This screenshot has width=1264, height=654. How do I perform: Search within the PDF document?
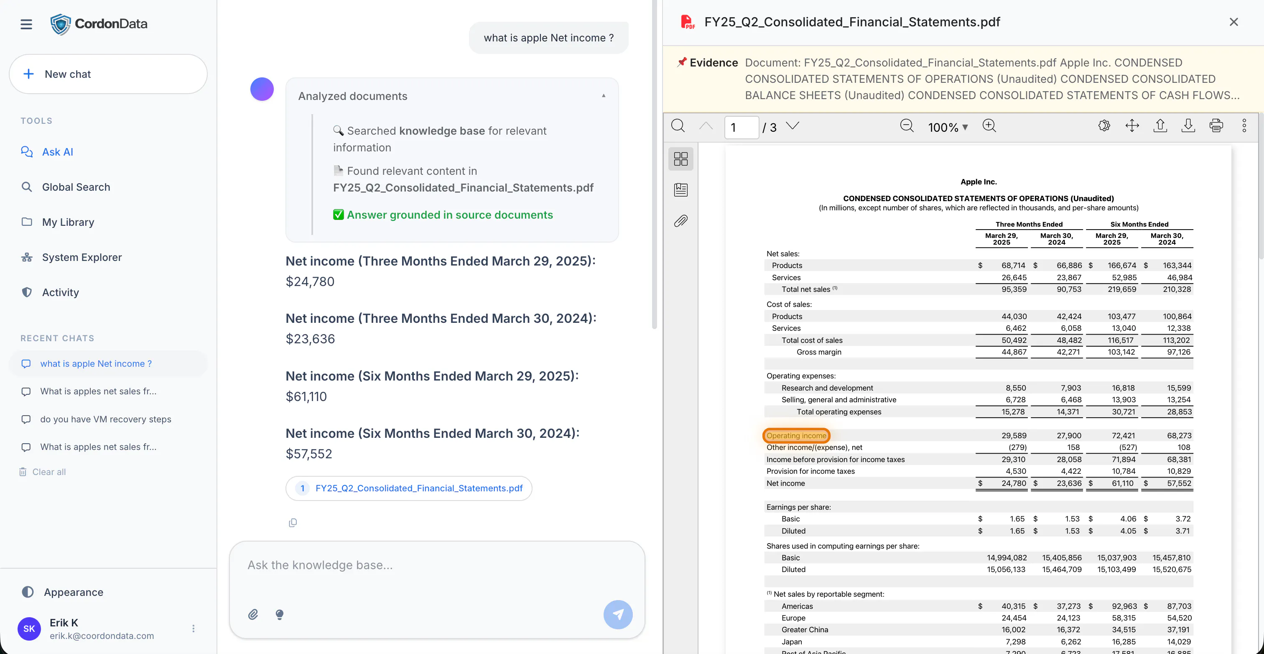pyautogui.click(x=678, y=126)
